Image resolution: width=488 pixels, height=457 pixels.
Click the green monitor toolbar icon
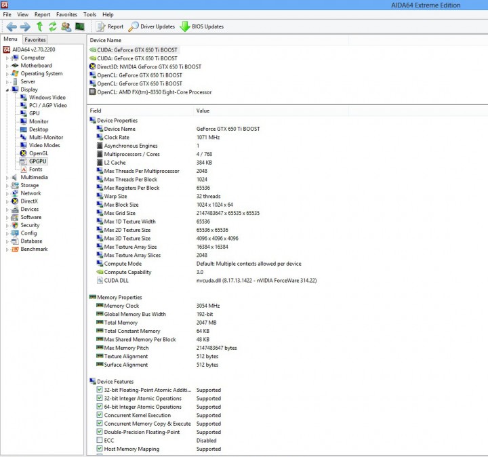coord(80,26)
